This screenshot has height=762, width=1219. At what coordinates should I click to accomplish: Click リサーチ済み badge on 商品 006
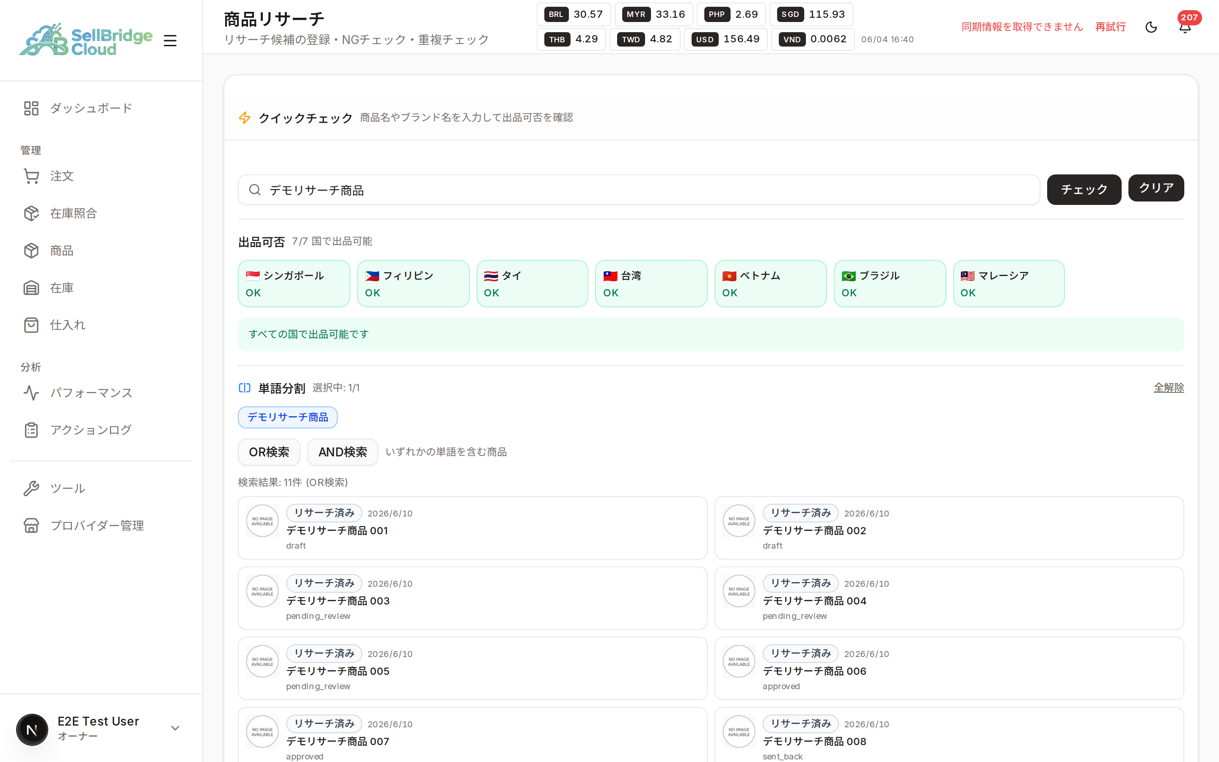tap(800, 654)
